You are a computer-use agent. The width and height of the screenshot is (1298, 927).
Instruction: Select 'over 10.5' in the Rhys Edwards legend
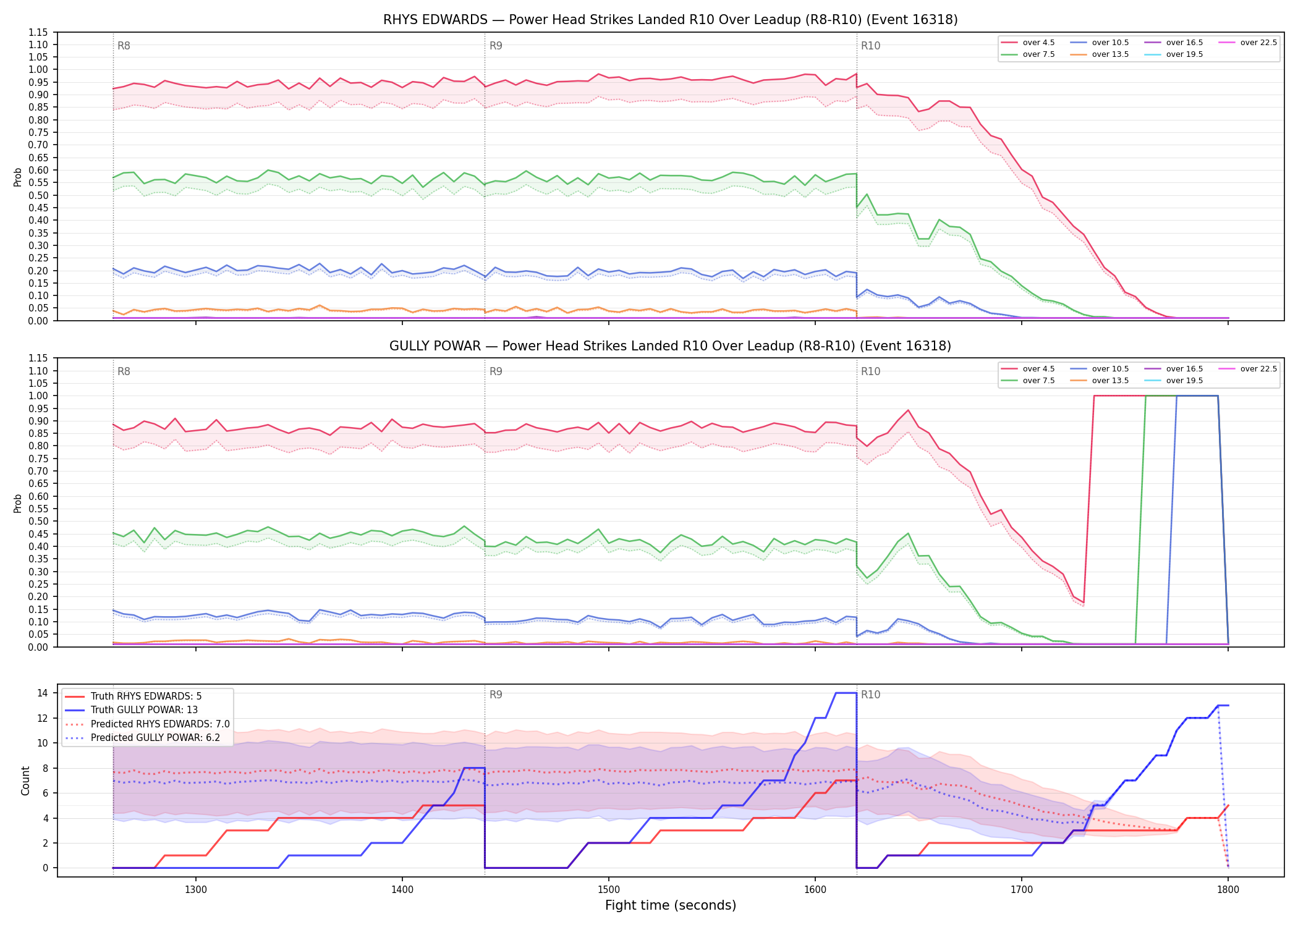(x=1100, y=43)
